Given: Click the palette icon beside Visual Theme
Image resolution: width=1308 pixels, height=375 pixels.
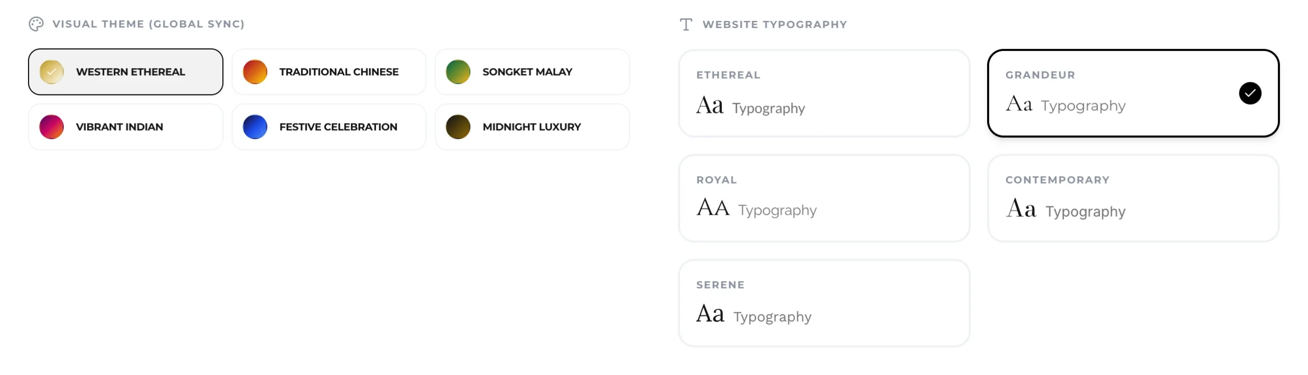Looking at the screenshot, I should [36, 24].
